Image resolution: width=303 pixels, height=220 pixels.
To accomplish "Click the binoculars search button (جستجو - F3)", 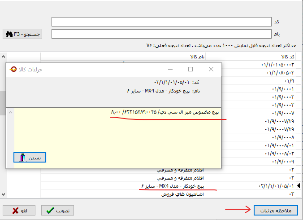I will pos(22,34).
